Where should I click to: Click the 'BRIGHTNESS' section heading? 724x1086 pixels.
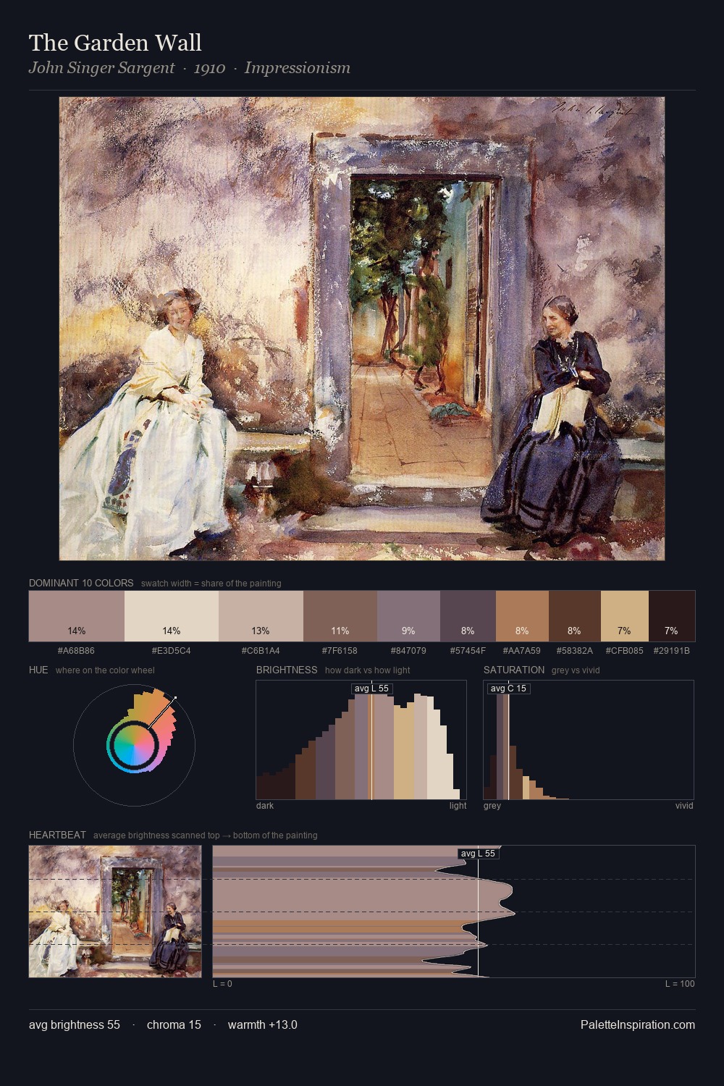click(x=287, y=670)
